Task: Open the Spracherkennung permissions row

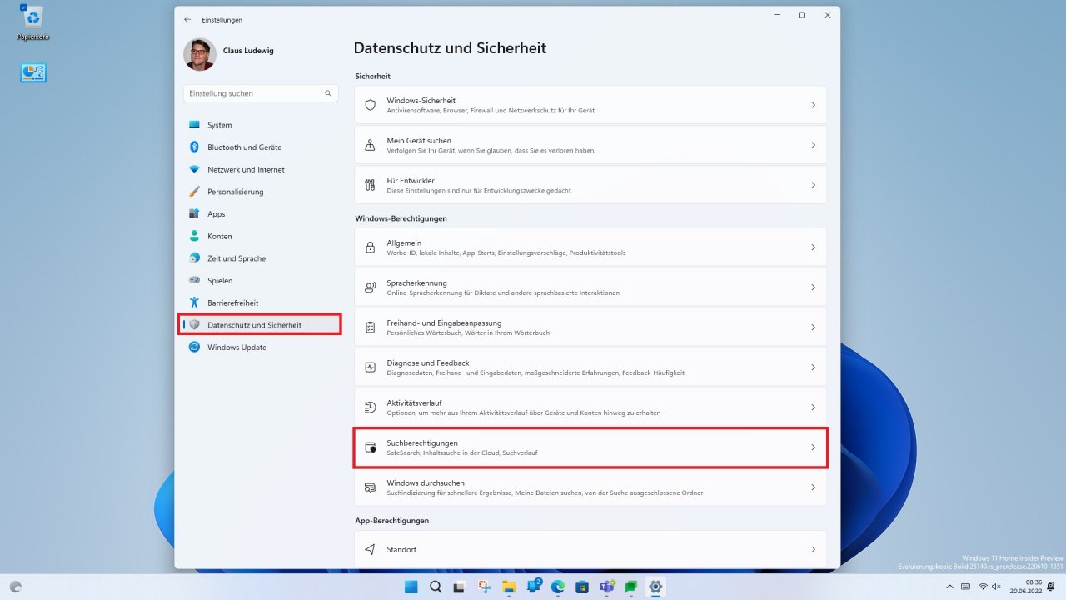Action: pyautogui.click(x=590, y=287)
